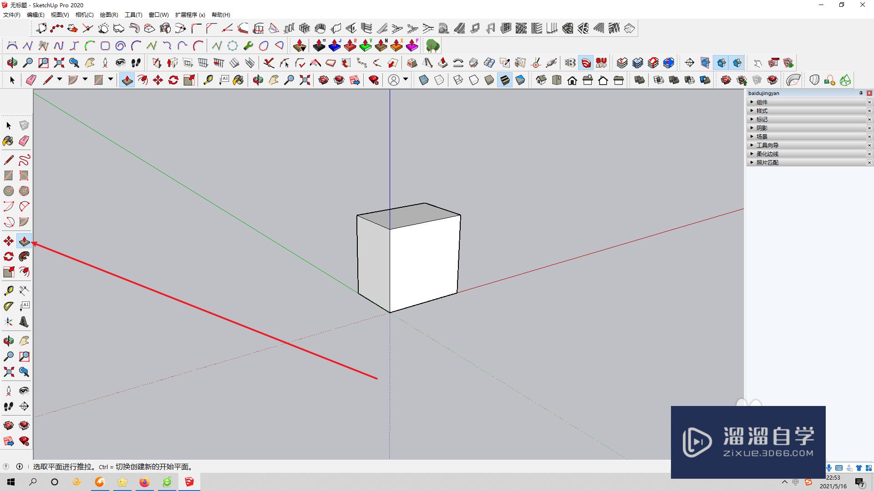Image resolution: width=874 pixels, height=491 pixels.
Task: Open the Windows Start menu
Action: (x=11, y=482)
